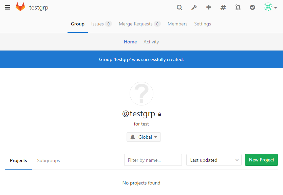The width and height of the screenshot is (283, 195).
Task: Click the testgrp title in header
Action: coord(39,7)
